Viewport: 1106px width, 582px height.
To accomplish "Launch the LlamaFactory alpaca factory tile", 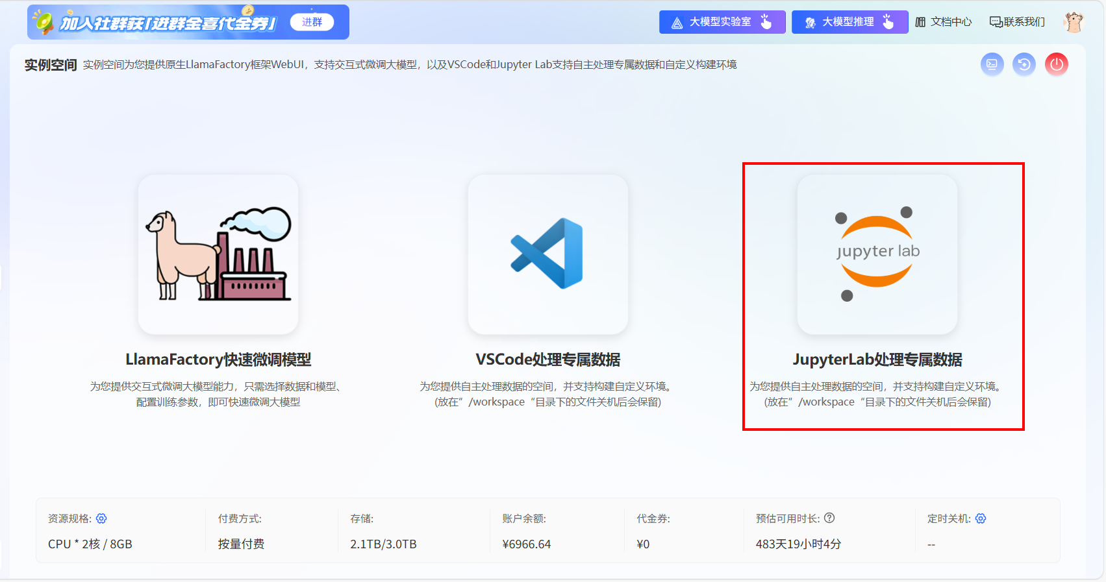I will (218, 254).
